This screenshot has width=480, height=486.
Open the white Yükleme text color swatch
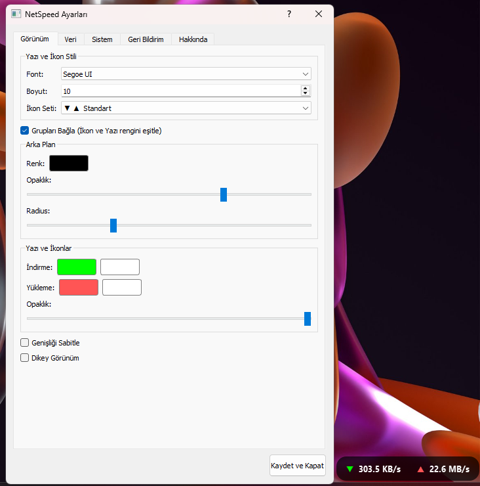(122, 287)
